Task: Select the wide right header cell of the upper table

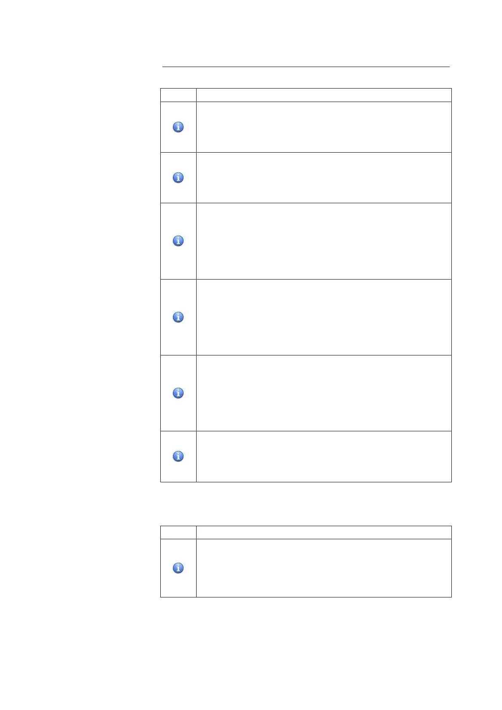Action: click(324, 95)
